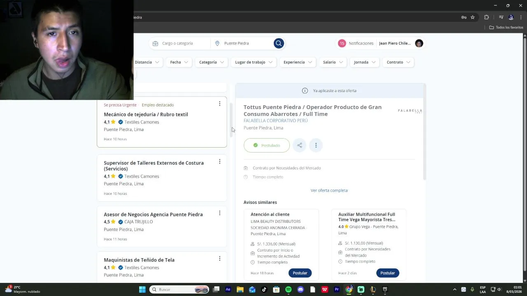Image resolution: width=527 pixels, height=296 pixels.
Task: Open Discord from taskbar
Action: (x=301, y=289)
